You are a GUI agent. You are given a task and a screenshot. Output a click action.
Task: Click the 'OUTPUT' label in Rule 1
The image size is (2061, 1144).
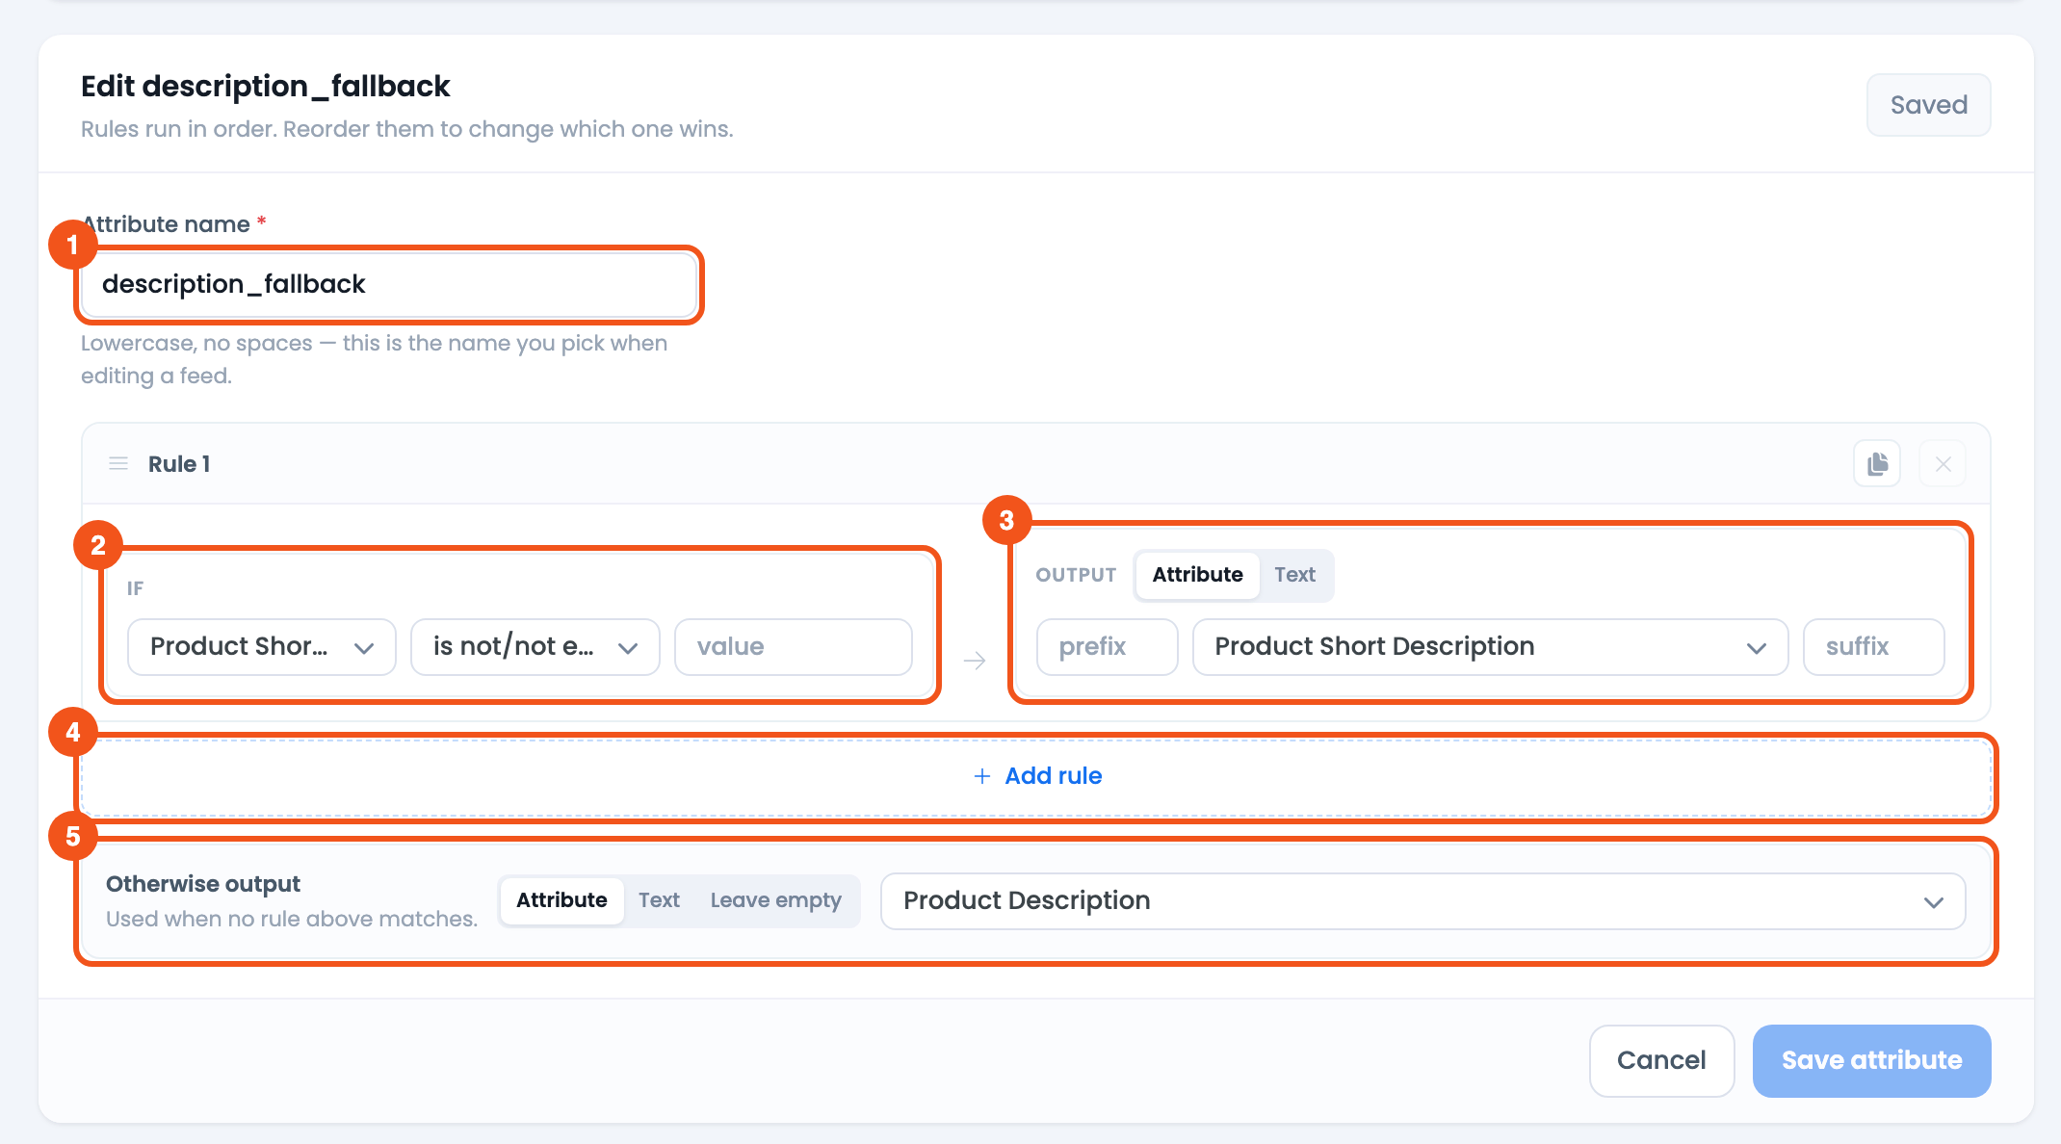point(1076,575)
